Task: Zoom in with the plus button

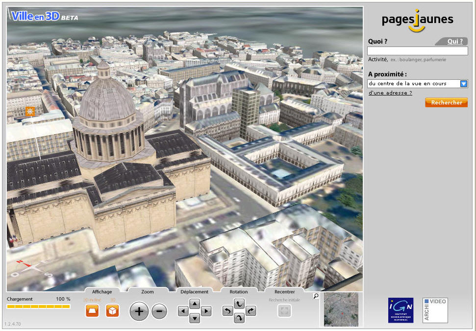Action: coord(139,311)
